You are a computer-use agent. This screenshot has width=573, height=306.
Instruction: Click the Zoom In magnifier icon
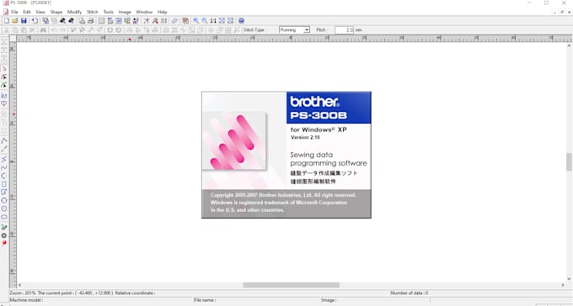point(195,21)
